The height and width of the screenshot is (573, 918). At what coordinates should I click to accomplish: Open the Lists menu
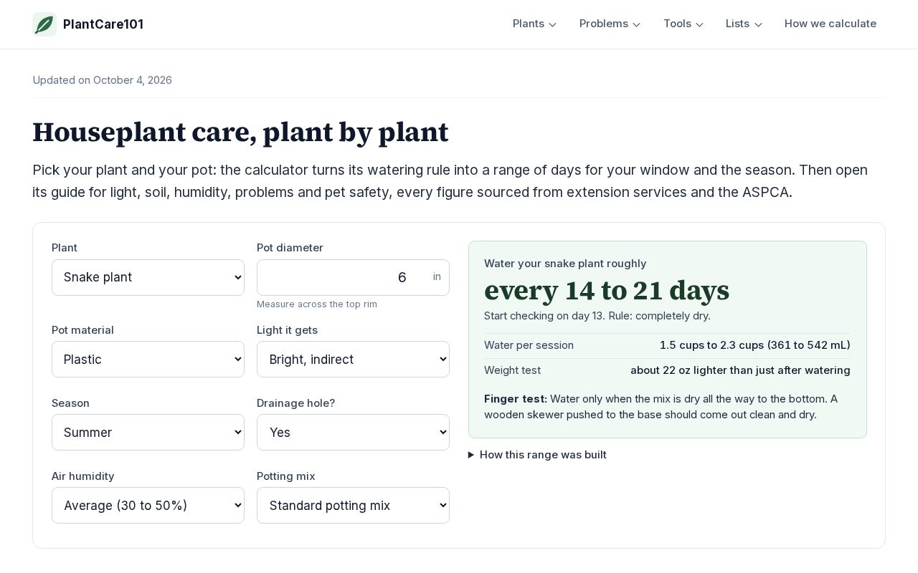click(x=744, y=24)
